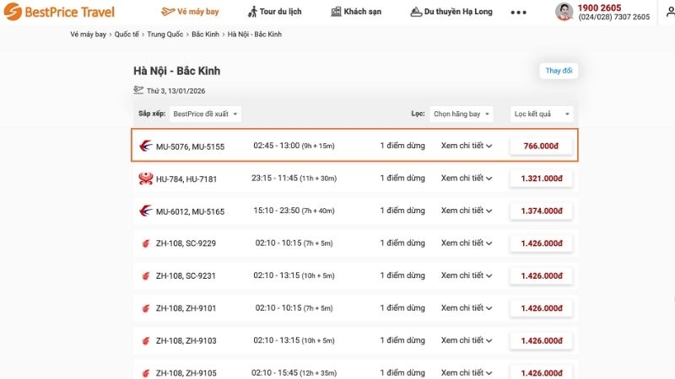Viewport: 675px width, 379px height.
Task: Open the Lọc kết quả dropdown
Action: 542,114
